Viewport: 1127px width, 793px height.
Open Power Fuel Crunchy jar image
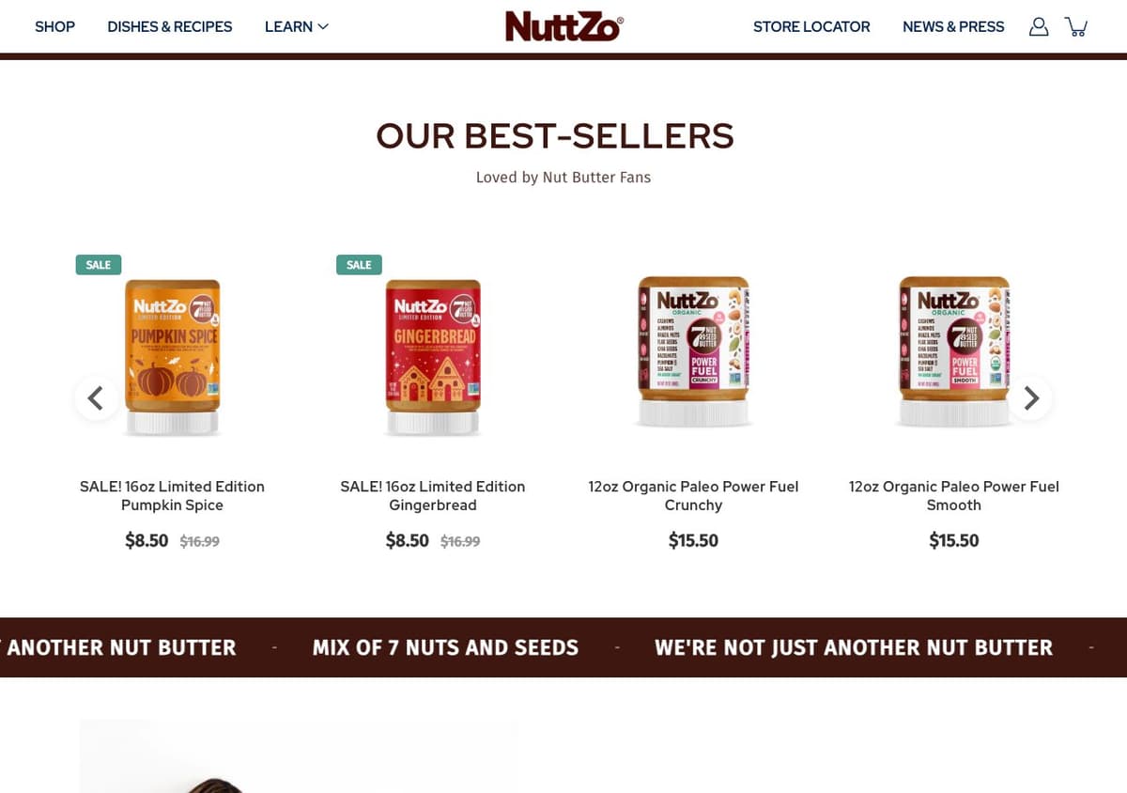click(694, 351)
